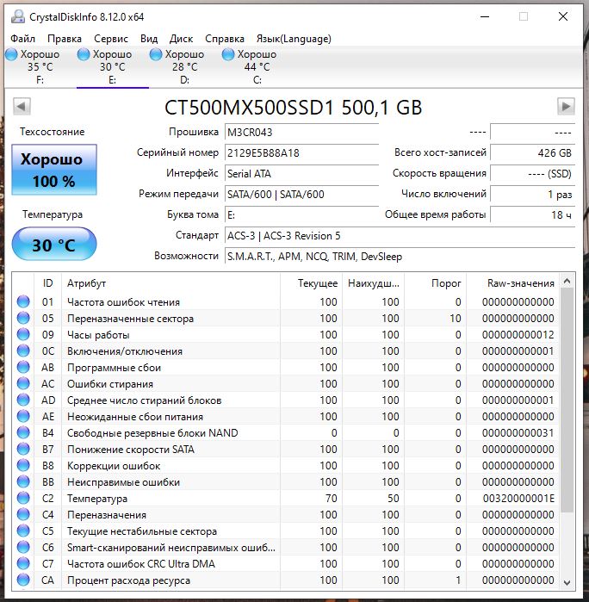Close the CrystalDiskInfo window

pyautogui.click(x=563, y=17)
